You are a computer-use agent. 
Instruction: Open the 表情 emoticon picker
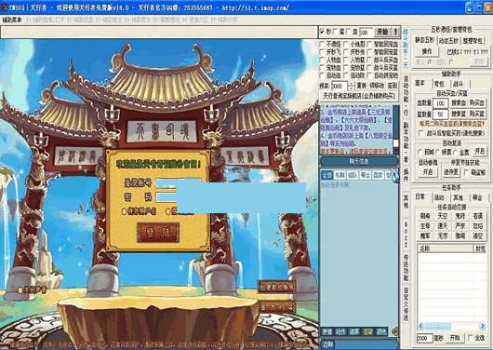coord(327,331)
